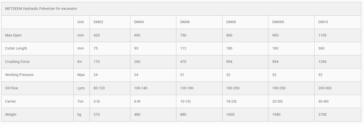
Task: Click the Oil Flow row label
Action: pos(11,88)
